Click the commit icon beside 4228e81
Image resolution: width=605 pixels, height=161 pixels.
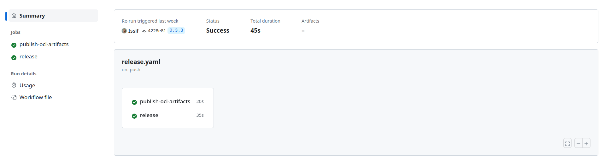(144, 31)
